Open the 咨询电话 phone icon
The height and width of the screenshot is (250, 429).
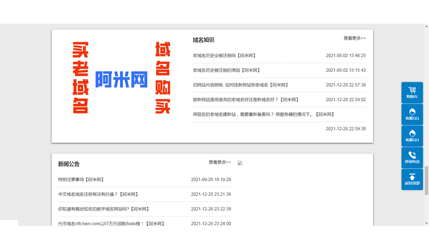412,158
